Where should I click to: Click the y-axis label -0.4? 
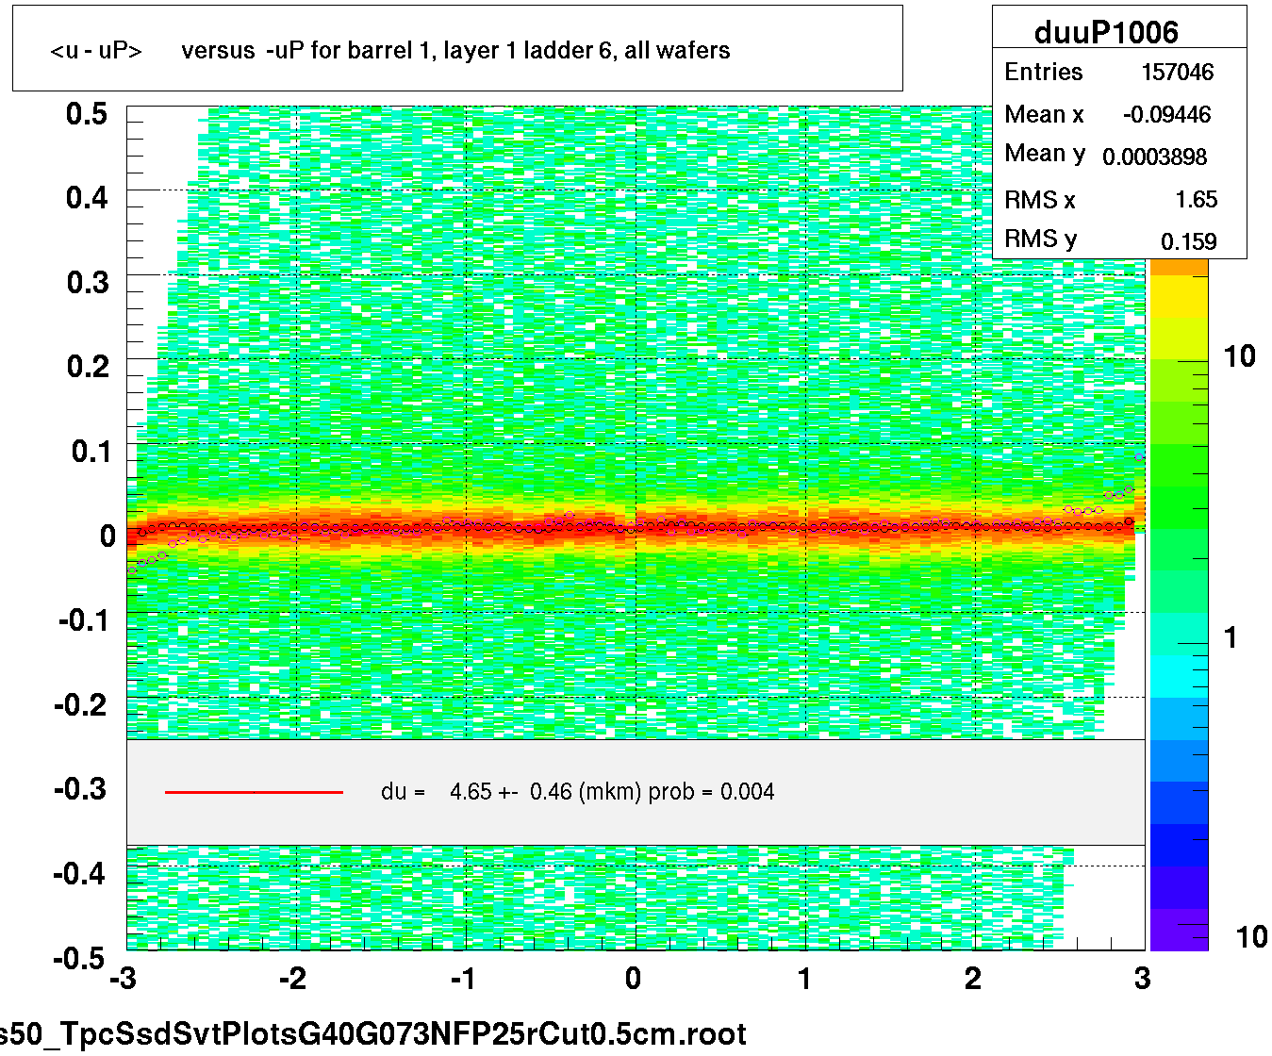pyautogui.click(x=81, y=874)
